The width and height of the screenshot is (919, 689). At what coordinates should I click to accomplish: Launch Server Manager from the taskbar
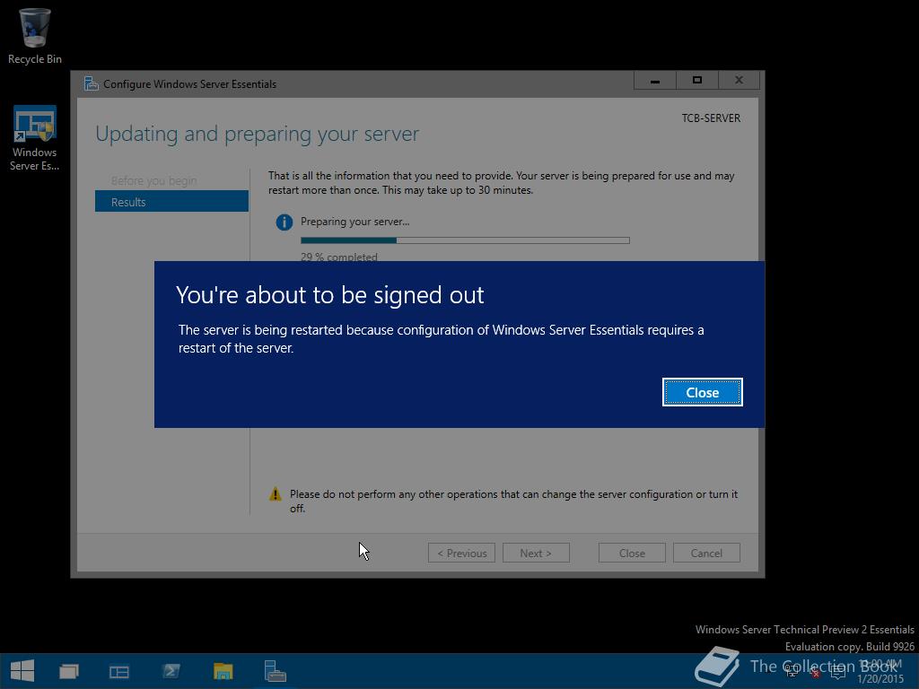119,671
